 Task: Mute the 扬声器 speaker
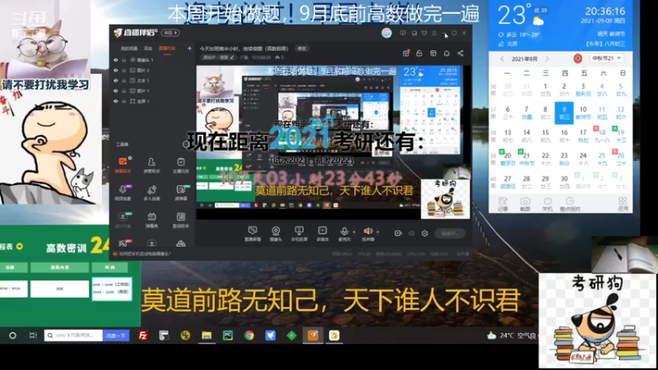pos(368,234)
